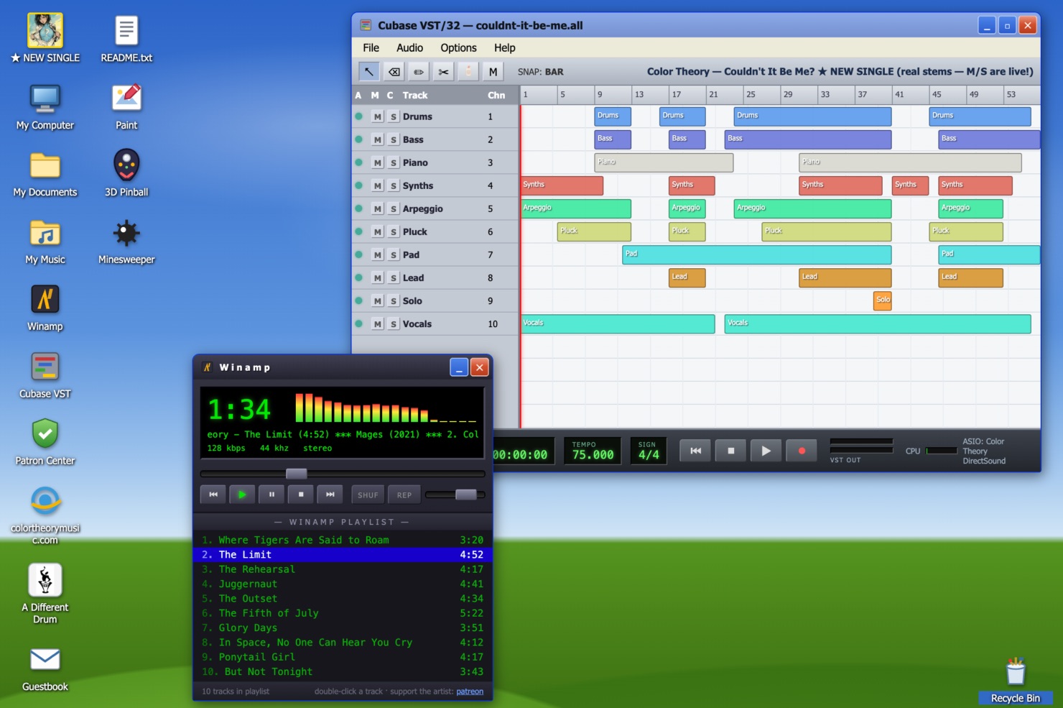This screenshot has height=708, width=1063.
Task: Open the Audio menu in Cubase
Action: pos(409,47)
